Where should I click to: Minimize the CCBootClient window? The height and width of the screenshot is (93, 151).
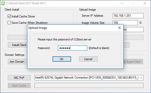click(122, 3)
